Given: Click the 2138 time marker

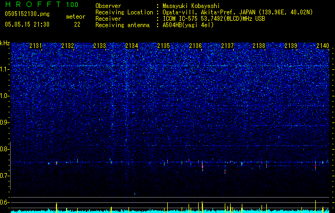Looking at the screenshot, I should pyautogui.click(x=259, y=46).
